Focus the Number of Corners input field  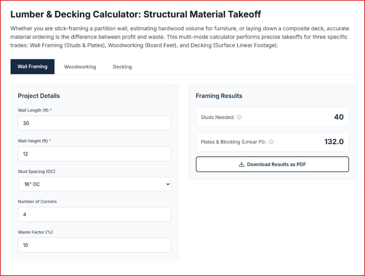[x=94, y=214]
